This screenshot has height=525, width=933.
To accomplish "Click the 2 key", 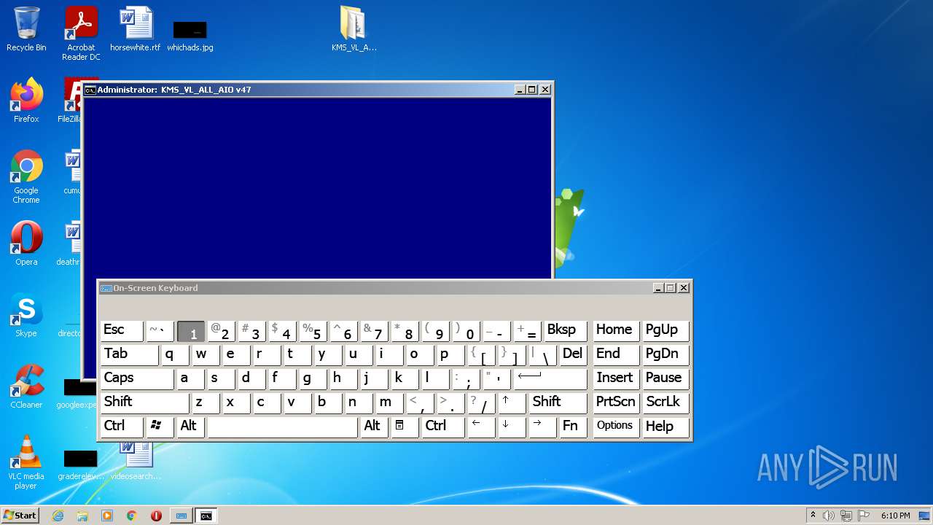I will click(222, 331).
